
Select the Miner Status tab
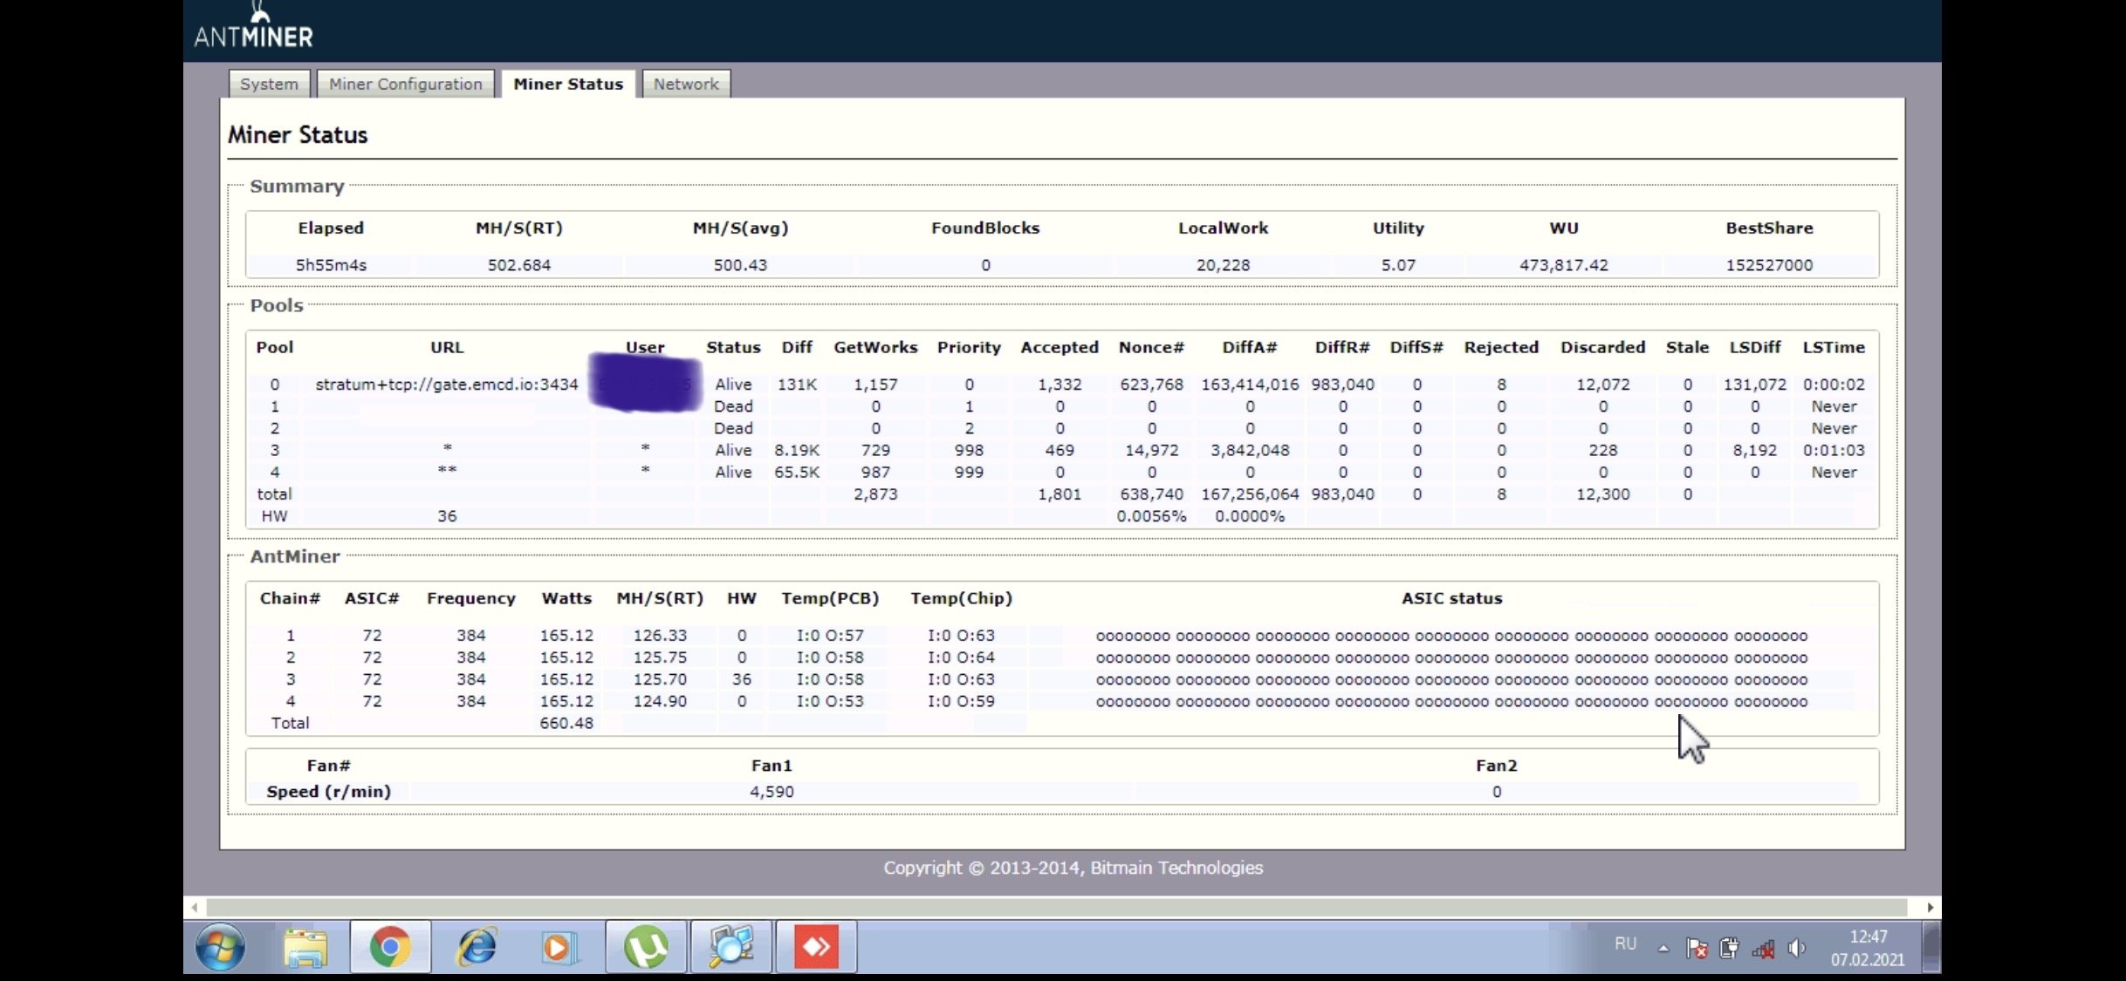click(568, 84)
